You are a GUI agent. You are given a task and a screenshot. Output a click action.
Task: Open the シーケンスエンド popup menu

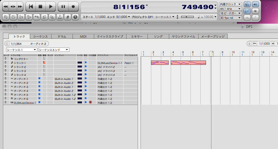pos(54,50)
